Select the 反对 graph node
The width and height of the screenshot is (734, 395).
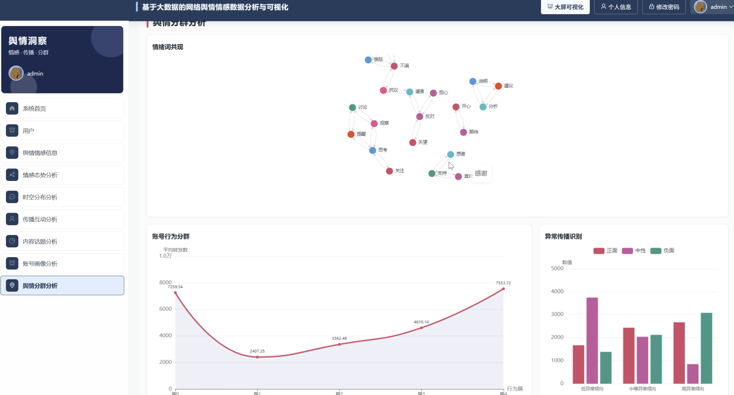click(420, 117)
